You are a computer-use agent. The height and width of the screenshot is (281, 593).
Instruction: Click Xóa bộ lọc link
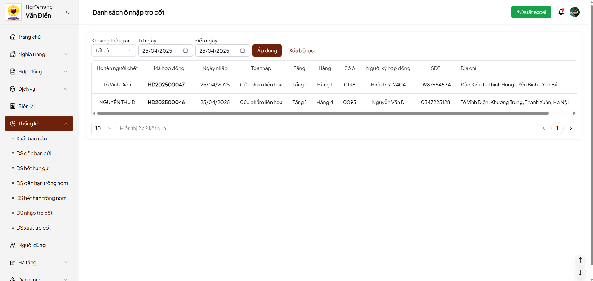[301, 50]
